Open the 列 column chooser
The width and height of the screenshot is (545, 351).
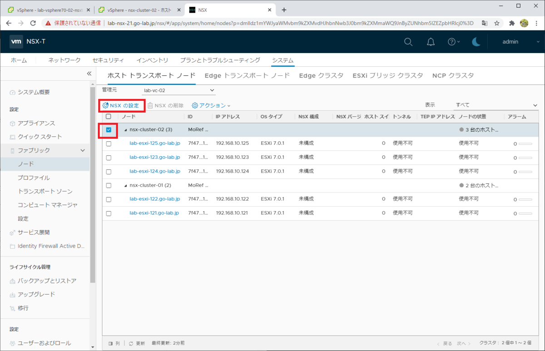[114, 343]
